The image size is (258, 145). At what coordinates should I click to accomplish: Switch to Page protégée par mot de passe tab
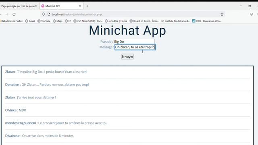point(19,6)
